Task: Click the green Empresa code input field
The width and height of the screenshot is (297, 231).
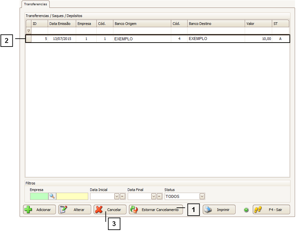Action: tap(39, 196)
